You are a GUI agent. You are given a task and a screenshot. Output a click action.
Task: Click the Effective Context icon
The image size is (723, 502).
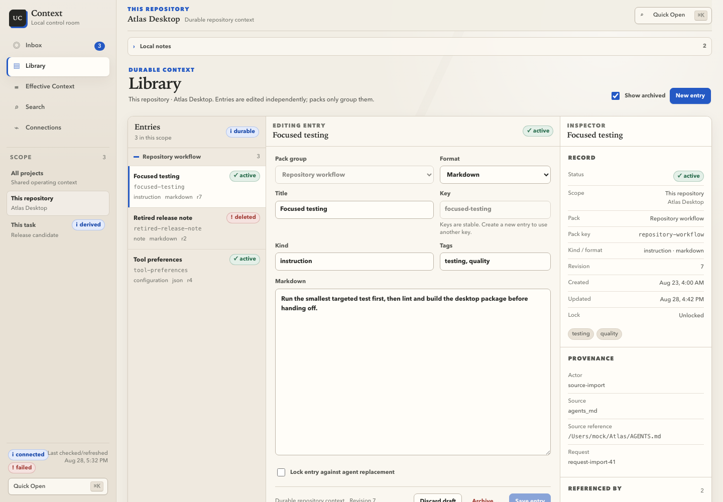click(x=17, y=87)
